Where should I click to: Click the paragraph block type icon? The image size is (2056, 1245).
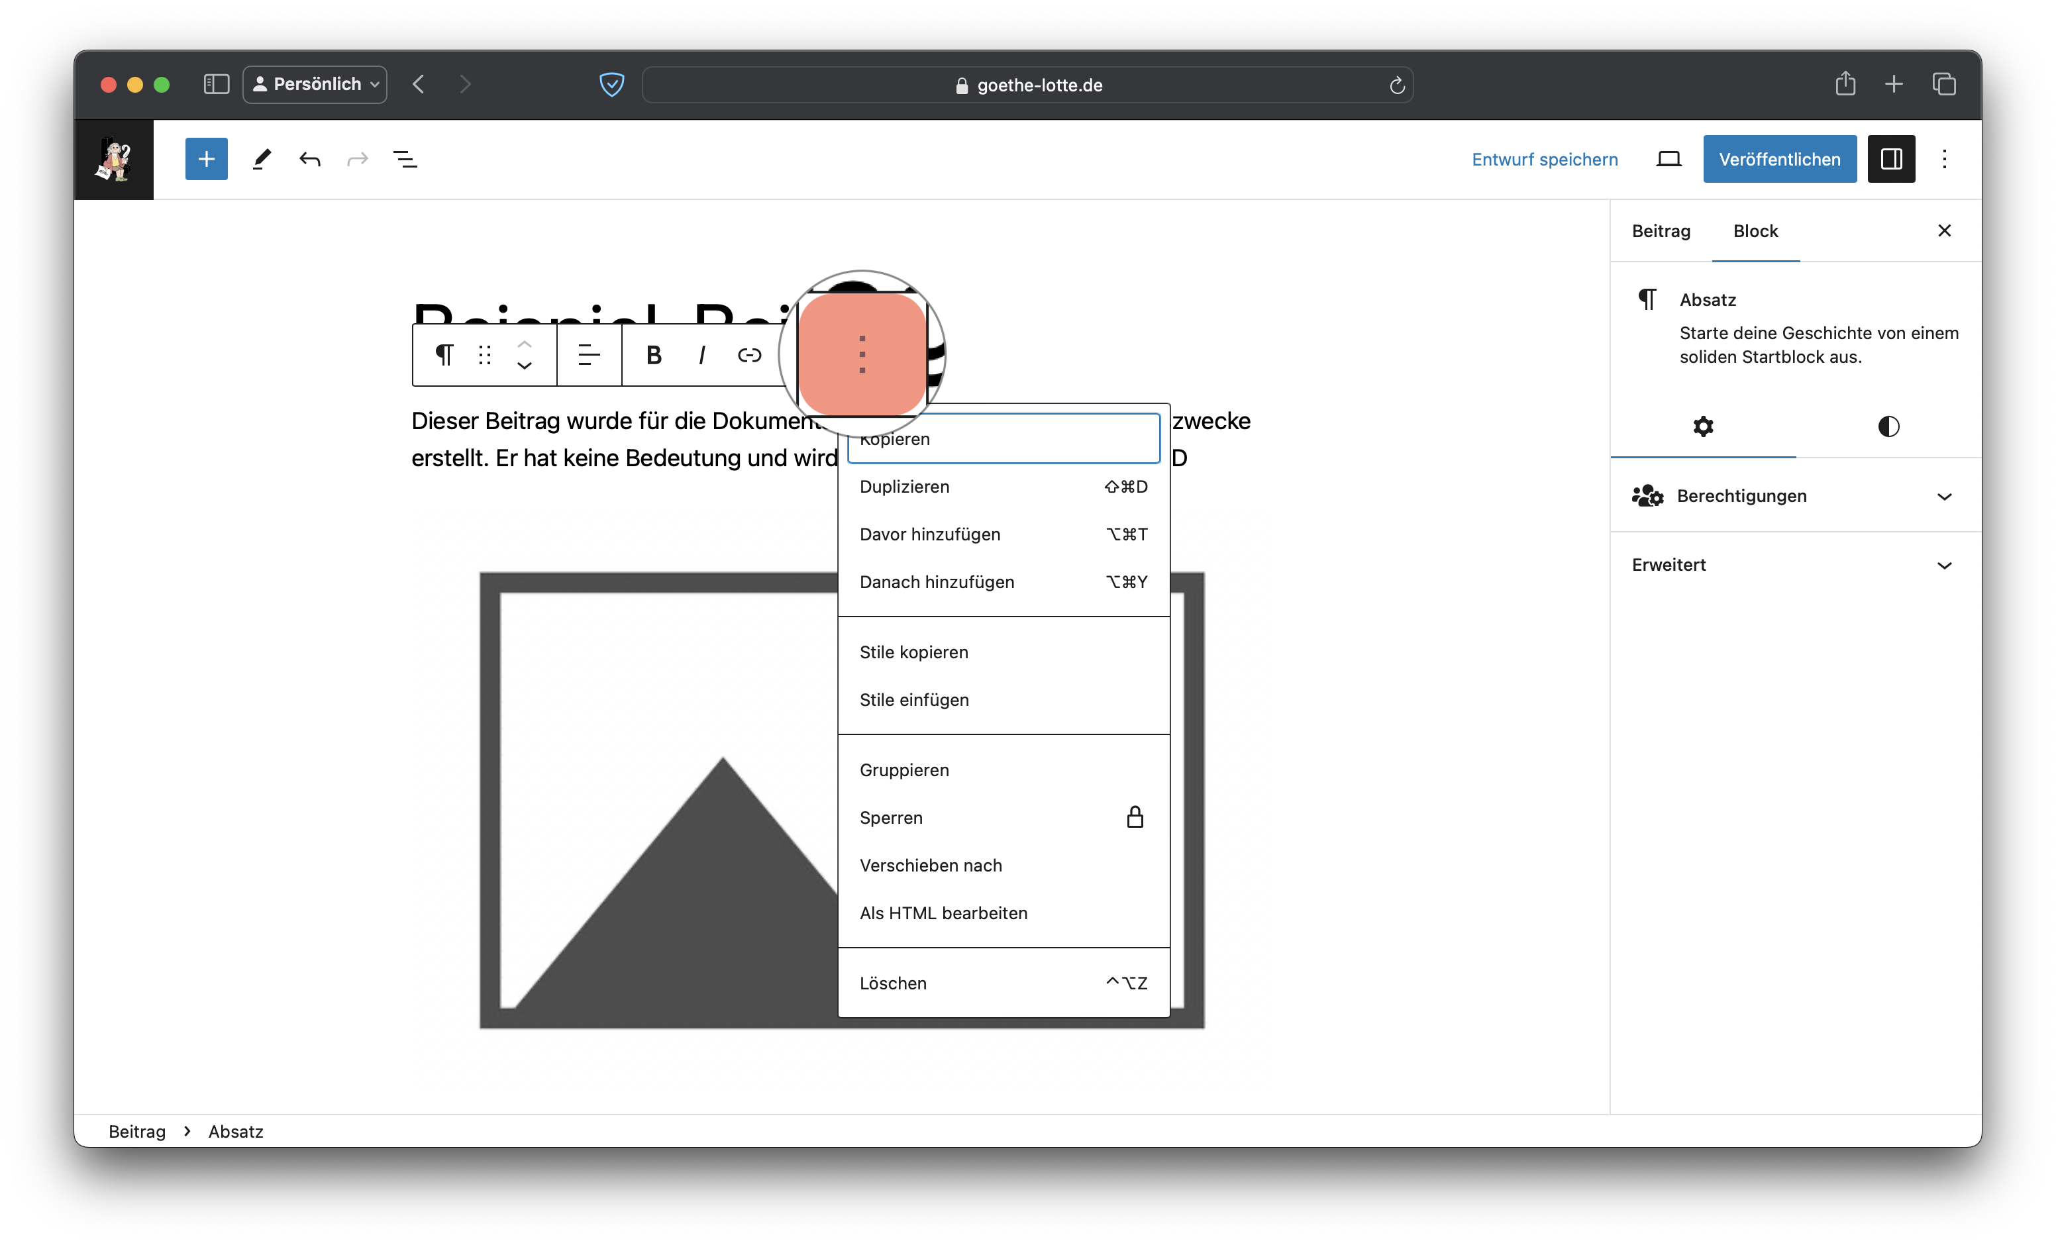[444, 356]
